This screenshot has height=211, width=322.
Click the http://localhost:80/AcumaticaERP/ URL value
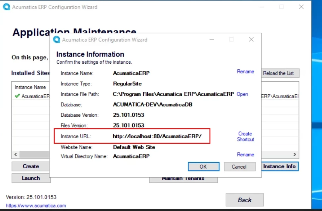click(157, 136)
